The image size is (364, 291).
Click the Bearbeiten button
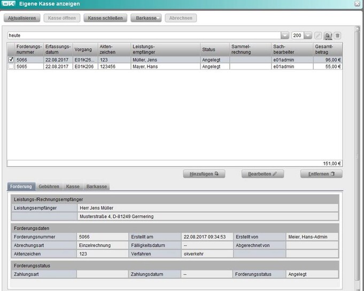262,174
